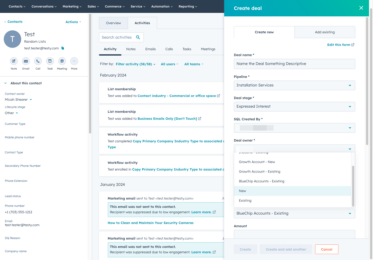The width and height of the screenshot is (373, 260).
Task: Change contact owner Micah Shearer dropdown
Action: click(18, 100)
